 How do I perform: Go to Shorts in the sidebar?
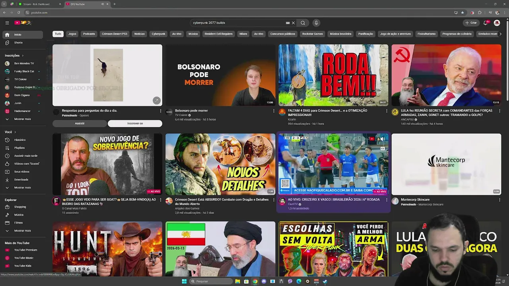coord(23,43)
